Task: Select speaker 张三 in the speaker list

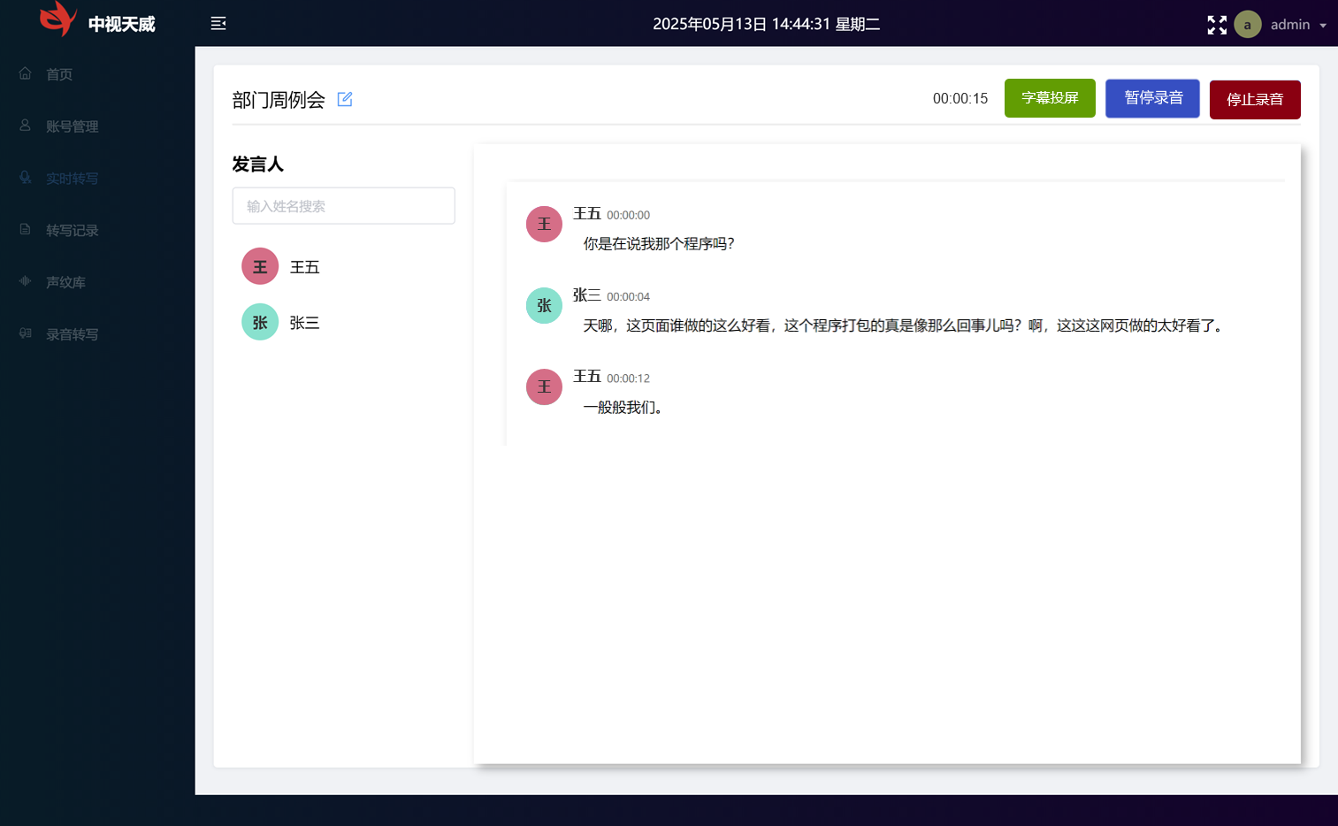Action: click(x=304, y=323)
